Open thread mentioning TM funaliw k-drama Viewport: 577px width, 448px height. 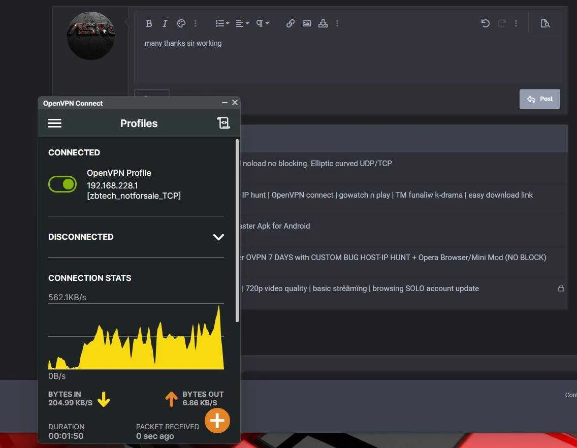click(x=387, y=195)
